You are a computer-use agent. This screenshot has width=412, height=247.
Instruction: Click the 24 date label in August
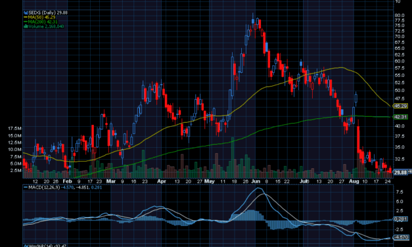[x=387, y=181]
